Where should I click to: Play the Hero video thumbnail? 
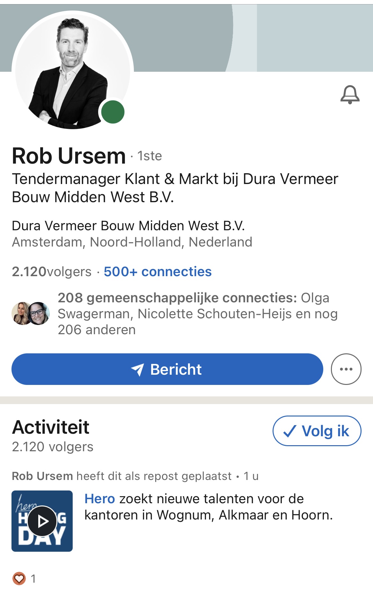[42, 521]
